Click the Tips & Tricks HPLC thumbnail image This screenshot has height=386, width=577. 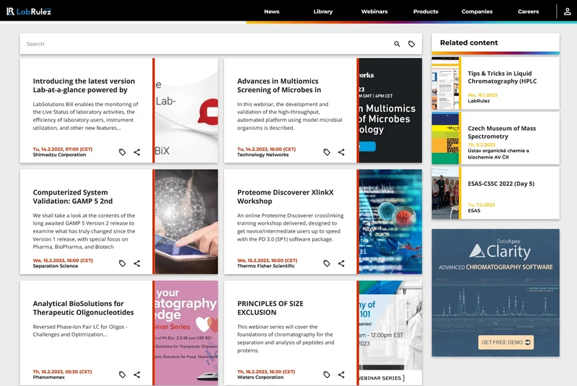click(446, 83)
